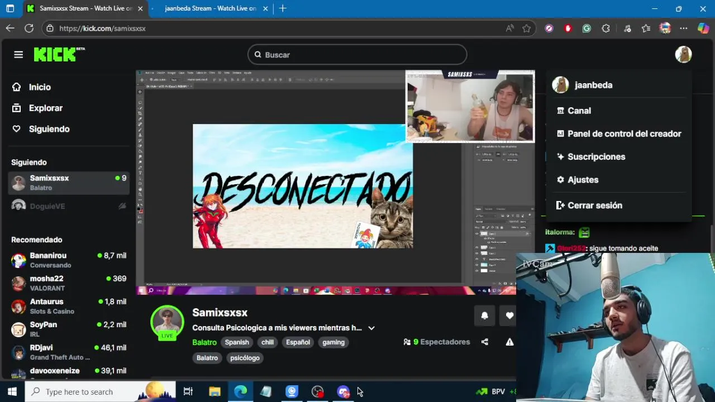Open DoguieVE offline channel in sidebar
The width and height of the screenshot is (715, 402).
click(69, 206)
